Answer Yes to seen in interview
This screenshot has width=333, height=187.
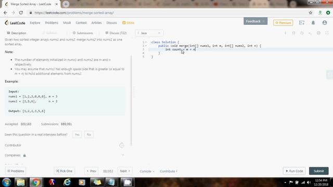tap(77, 135)
